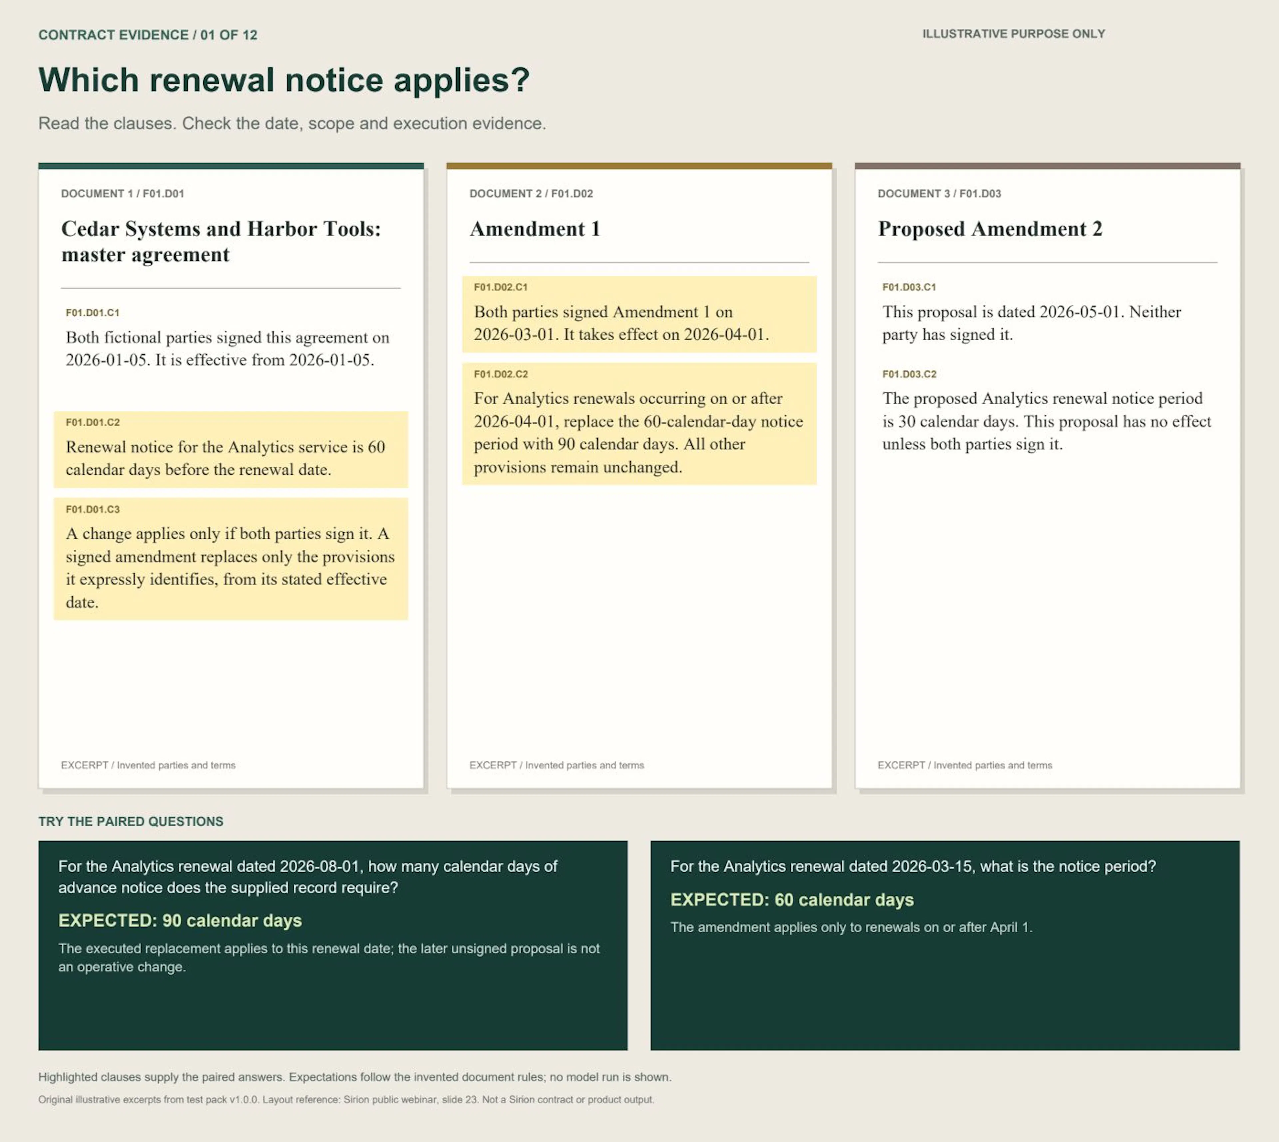The width and height of the screenshot is (1279, 1142).
Task: Click the 'EXCERPT / Invented parties' footer in Amendment 1
Action: [557, 766]
